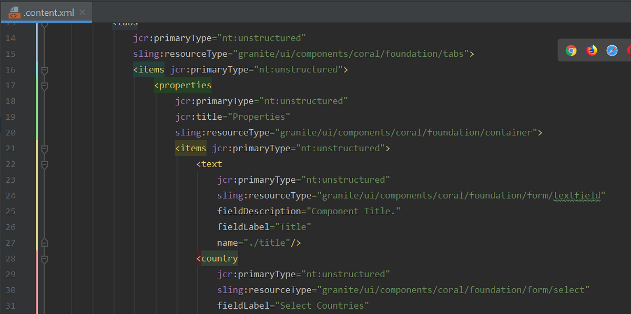Collapse the items fold at line 16
The width and height of the screenshot is (631, 314).
[x=44, y=70]
